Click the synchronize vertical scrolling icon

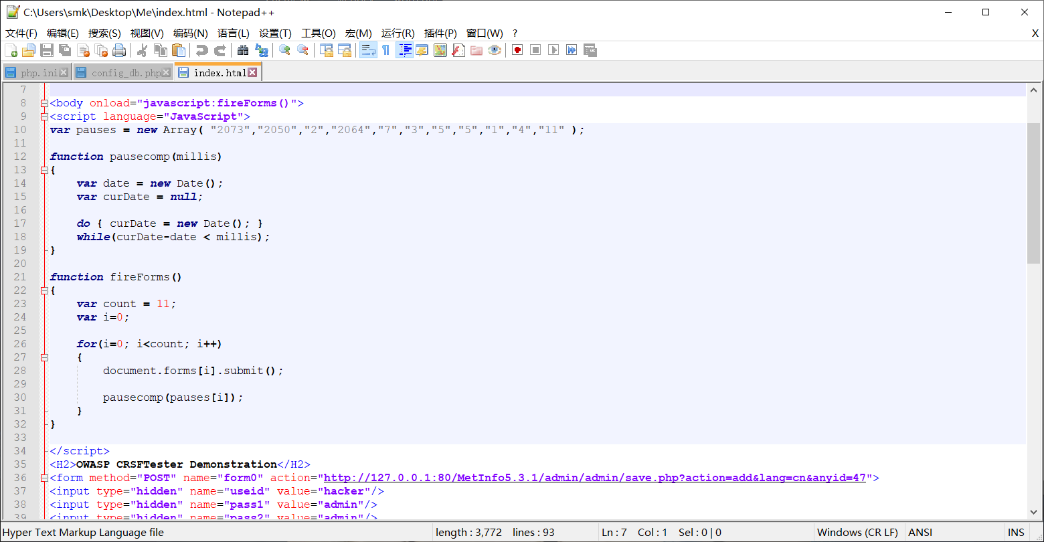point(327,50)
